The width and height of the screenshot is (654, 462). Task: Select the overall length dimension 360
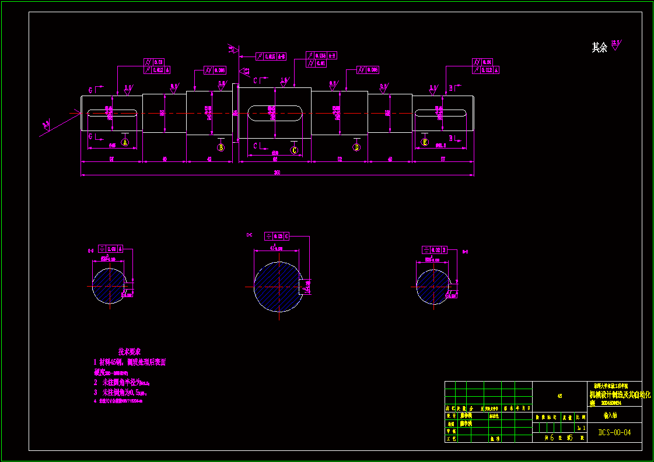pos(277,172)
